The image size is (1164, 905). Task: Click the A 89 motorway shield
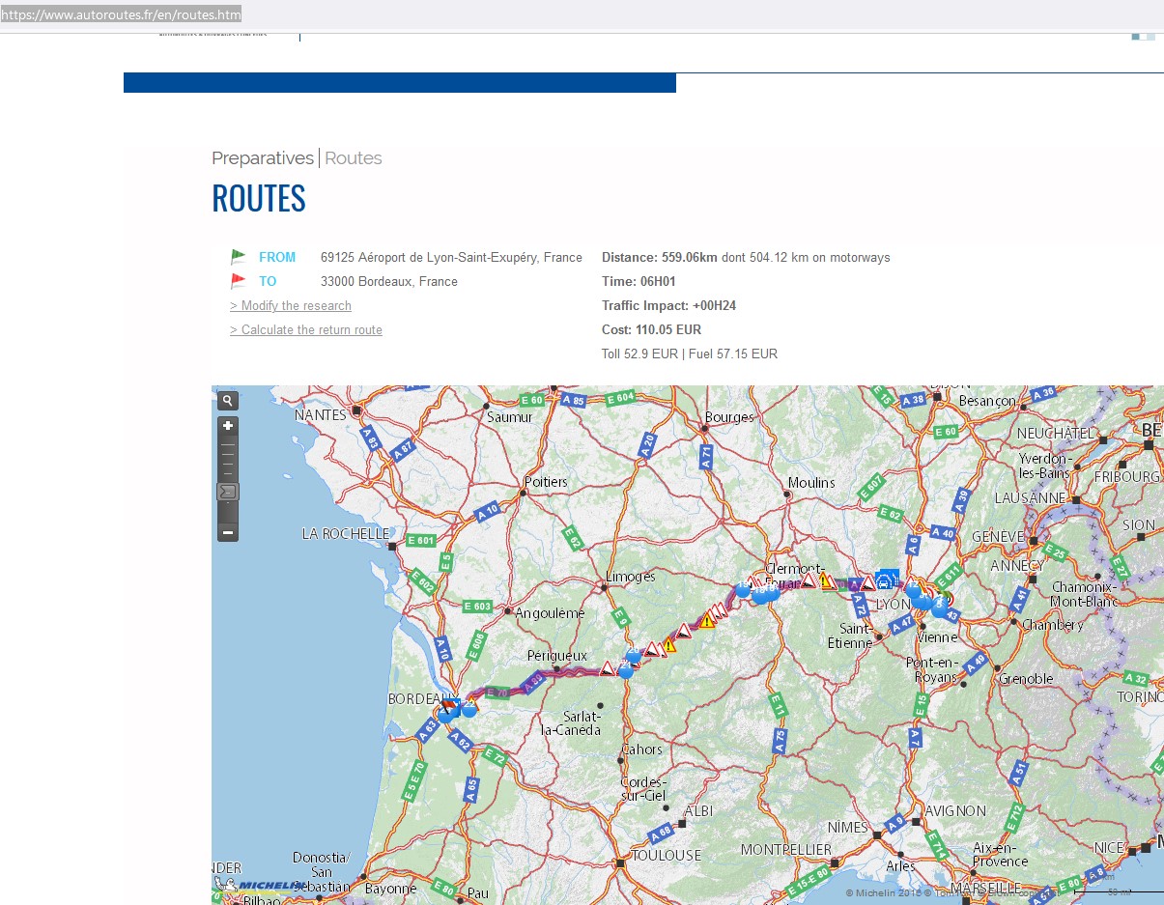533,683
